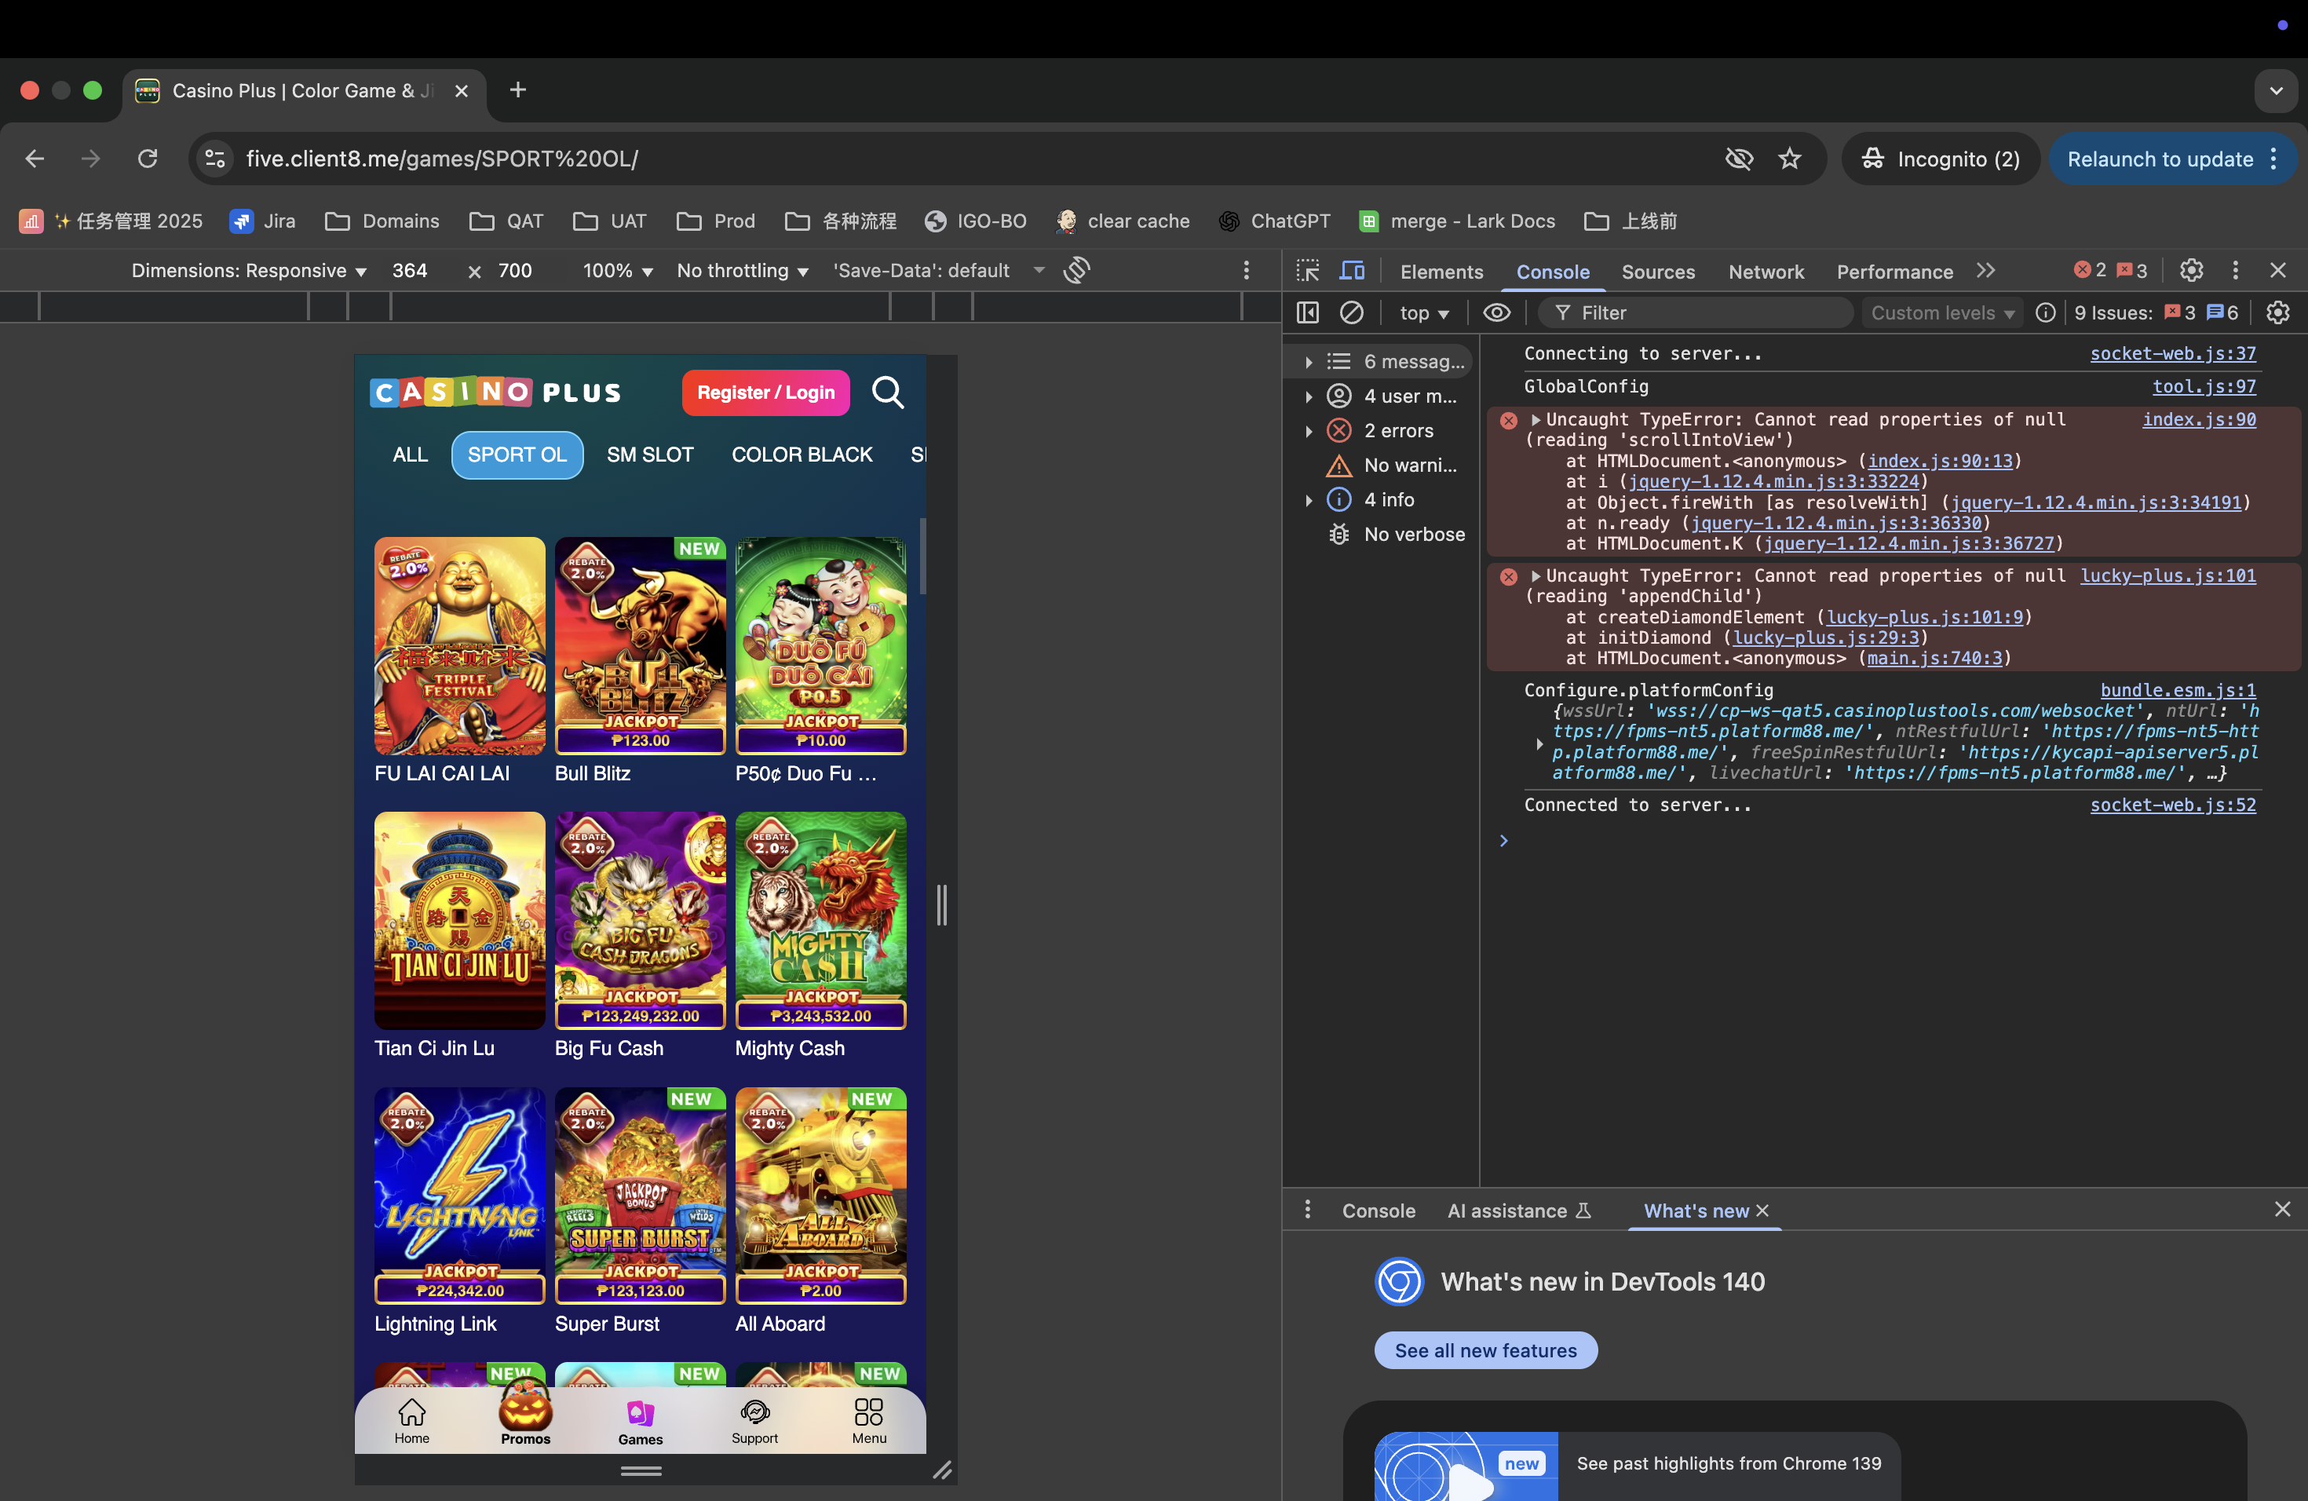Select the SM SLOT category tab

tap(650, 455)
